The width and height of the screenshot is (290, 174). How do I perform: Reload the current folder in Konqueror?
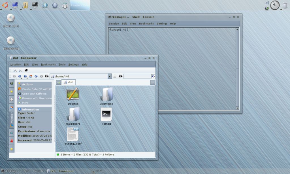pyautogui.click(x=36, y=76)
